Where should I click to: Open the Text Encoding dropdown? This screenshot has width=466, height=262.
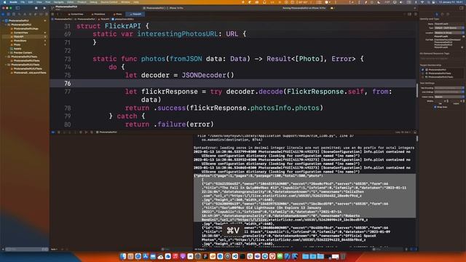449,88
